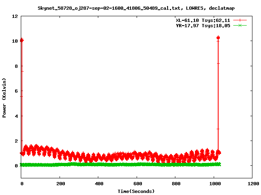Viewport: 261px width, 195px height.
Task: Click the x-axis tick label 800
Action: pos(176,184)
